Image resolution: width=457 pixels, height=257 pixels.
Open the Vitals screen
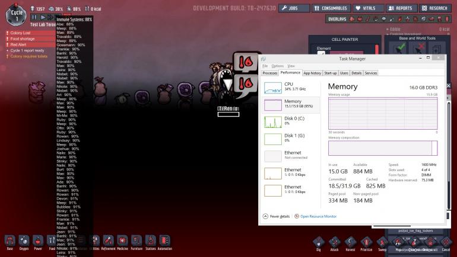pyautogui.click(x=368, y=8)
